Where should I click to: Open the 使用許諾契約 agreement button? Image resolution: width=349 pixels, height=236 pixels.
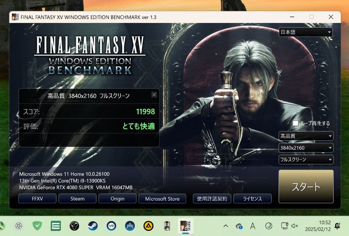tap(212, 198)
